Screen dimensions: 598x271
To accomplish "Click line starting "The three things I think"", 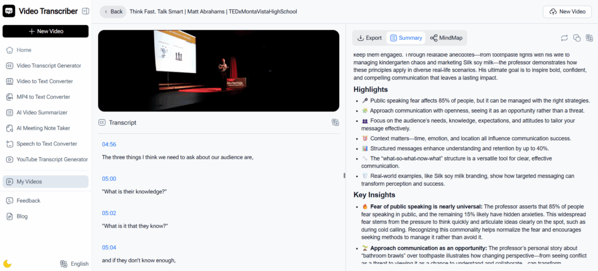I will [x=178, y=157].
